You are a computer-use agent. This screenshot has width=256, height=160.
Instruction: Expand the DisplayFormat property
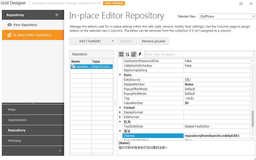tap(120, 112)
